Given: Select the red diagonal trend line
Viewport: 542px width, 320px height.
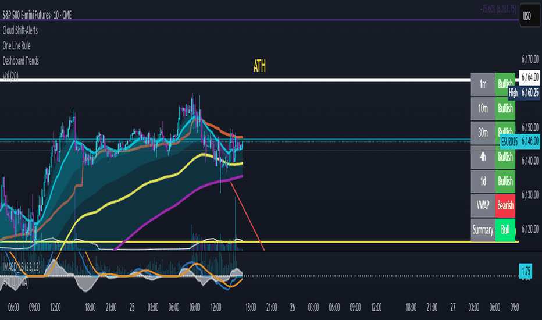Looking at the screenshot, I should click(x=248, y=216).
